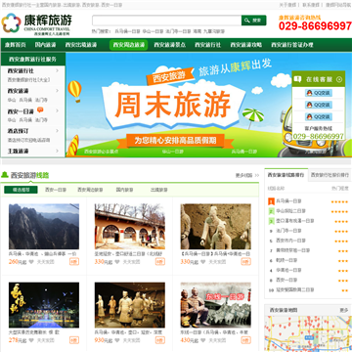Expand the 主题旅游 sidebar chevron
The height and width of the screenshot is (352, 352).
point(57,151)
